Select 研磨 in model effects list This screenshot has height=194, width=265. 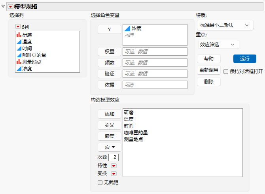tap(129, 113)
